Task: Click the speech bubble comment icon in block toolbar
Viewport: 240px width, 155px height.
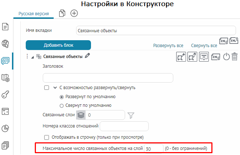Action: point(204,57)
